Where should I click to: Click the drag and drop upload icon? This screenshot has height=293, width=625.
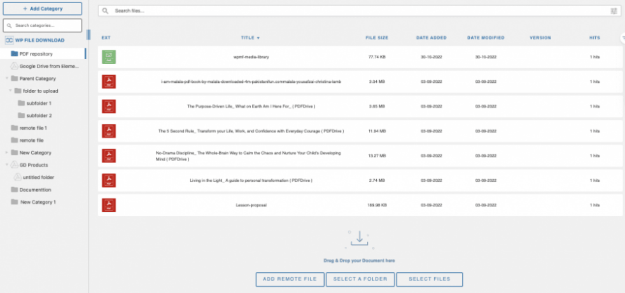click(x=359, y=239)
